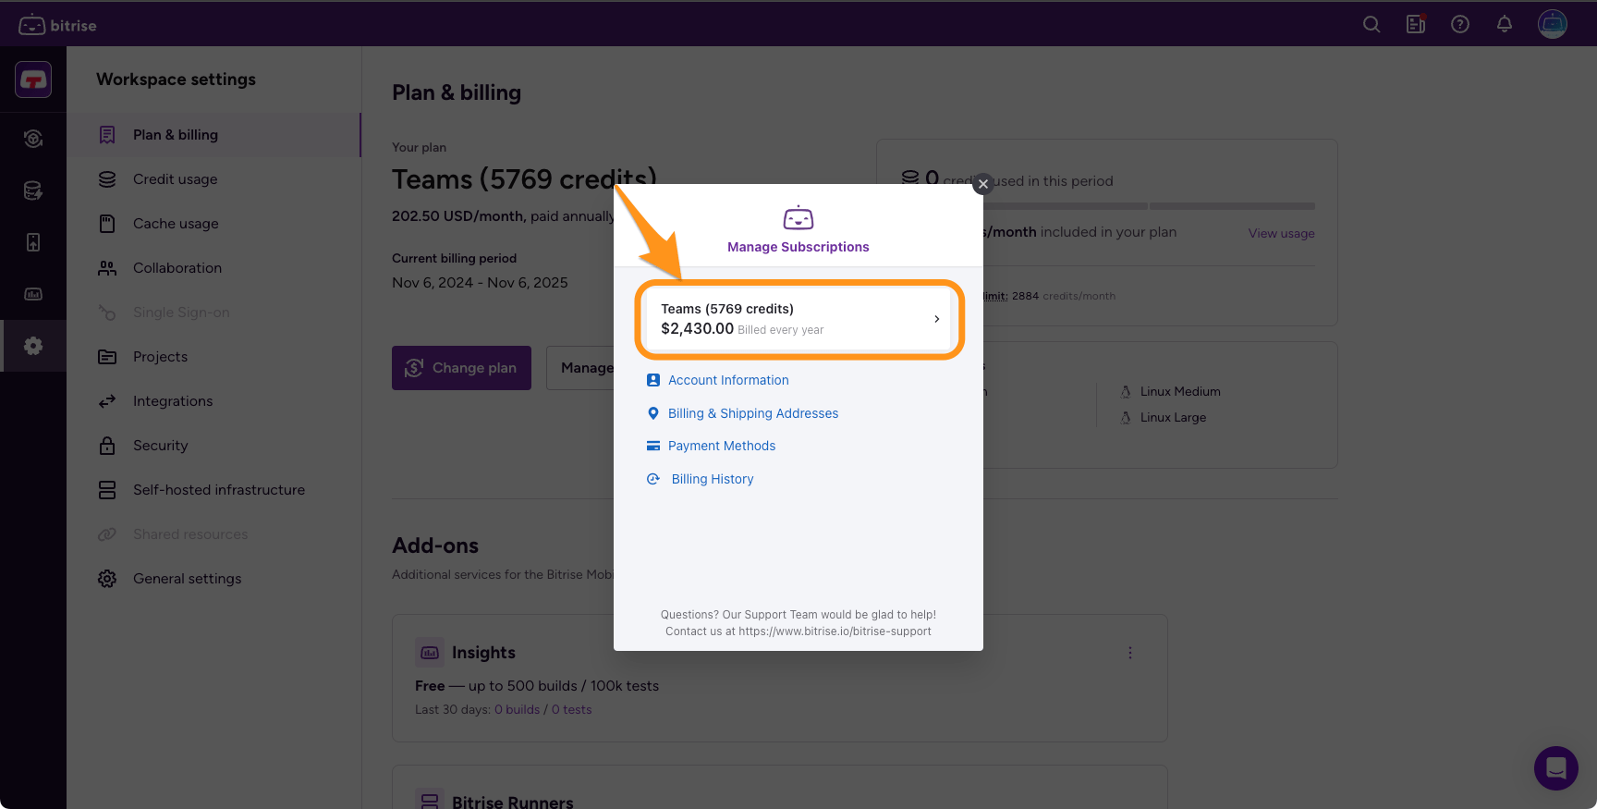
Task: View Billing History
Action: [x=712, y=479]
